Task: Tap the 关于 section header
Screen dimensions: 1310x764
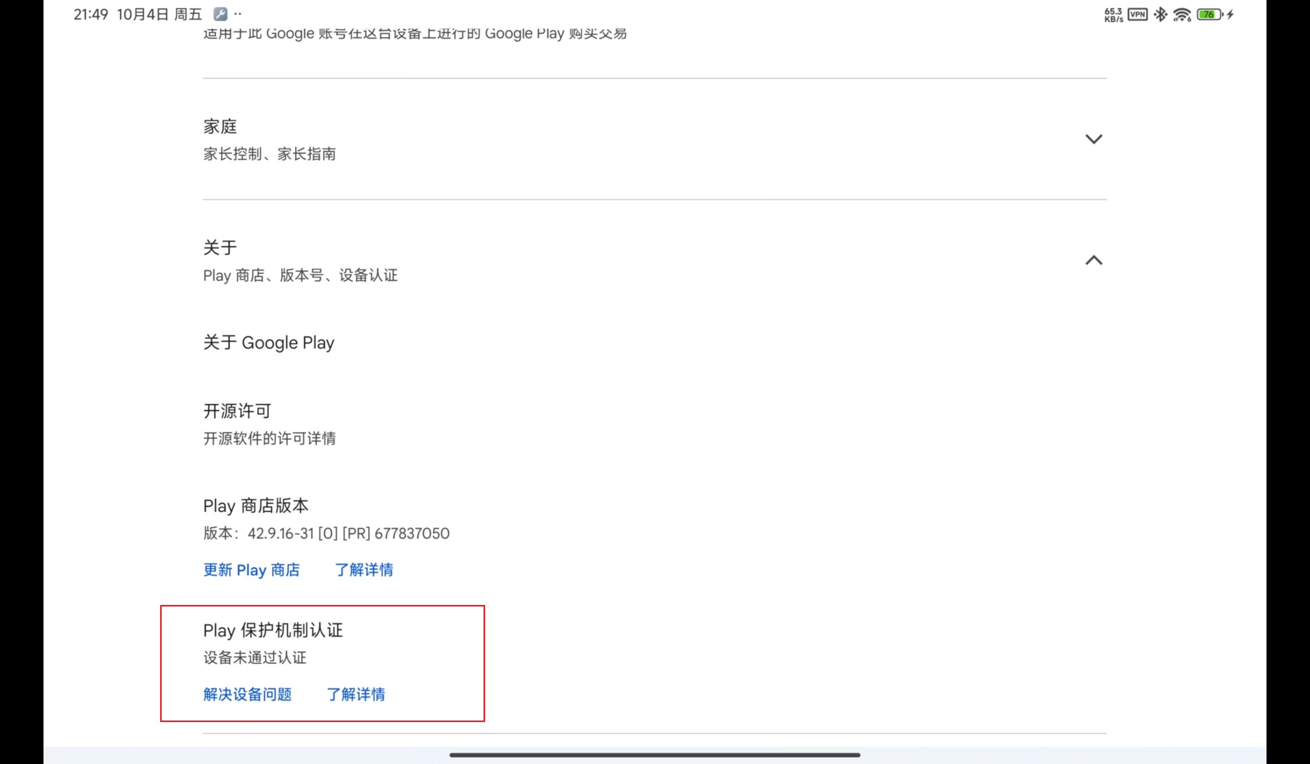Action: pyautogui.click(x=654, y=260)
